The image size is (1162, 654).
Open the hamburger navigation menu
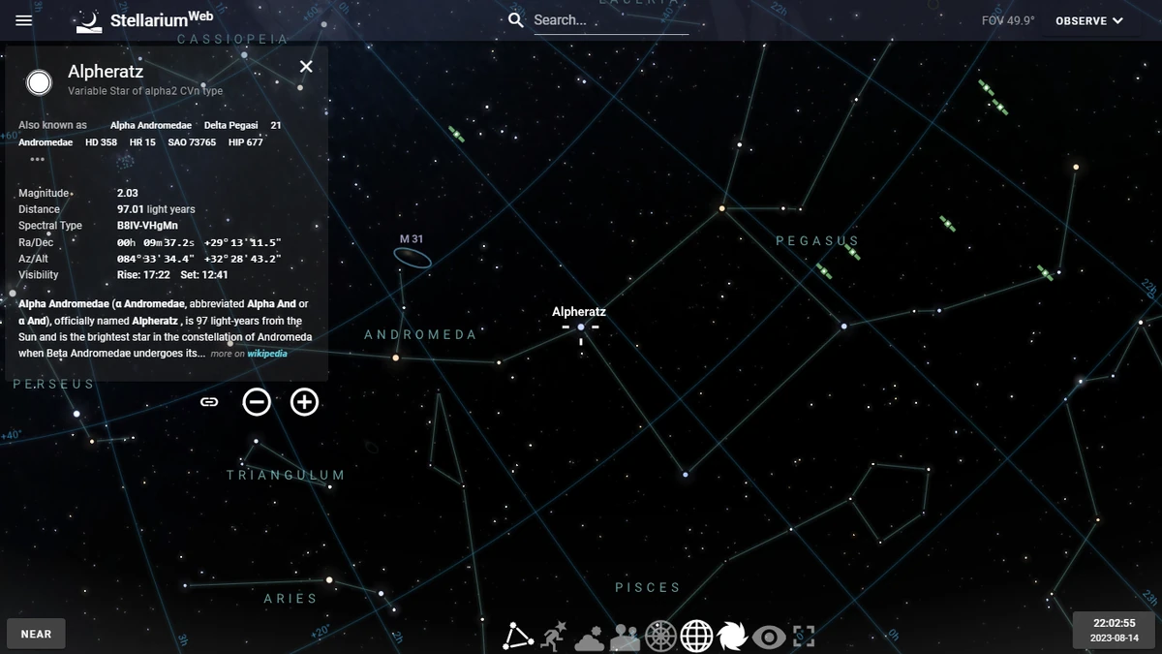click(23, 19)
